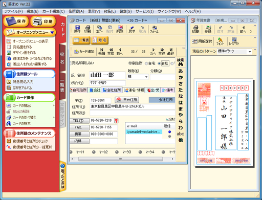Open the フォント font icon
The width and height of the screenshot is (262, 200).
220,41
